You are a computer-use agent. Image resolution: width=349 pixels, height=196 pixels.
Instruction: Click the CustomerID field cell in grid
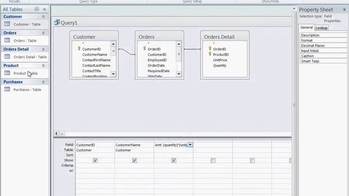coord(95,145)
